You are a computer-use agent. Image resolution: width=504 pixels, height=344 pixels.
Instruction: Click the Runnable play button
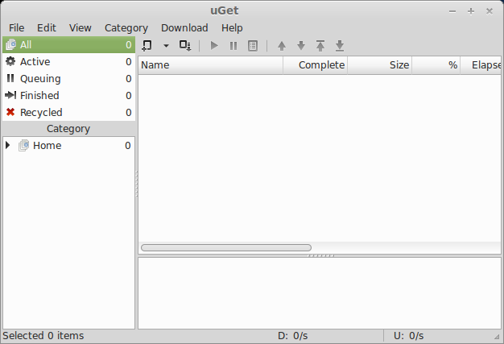click(214, 46)
